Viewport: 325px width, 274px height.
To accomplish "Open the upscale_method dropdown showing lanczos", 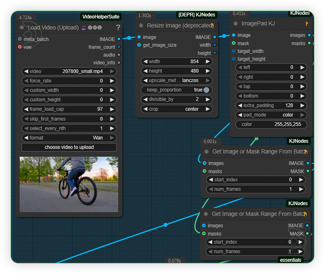I will pos(177,80).
